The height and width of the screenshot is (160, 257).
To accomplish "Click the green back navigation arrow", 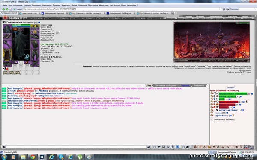I will click(3, 9).
